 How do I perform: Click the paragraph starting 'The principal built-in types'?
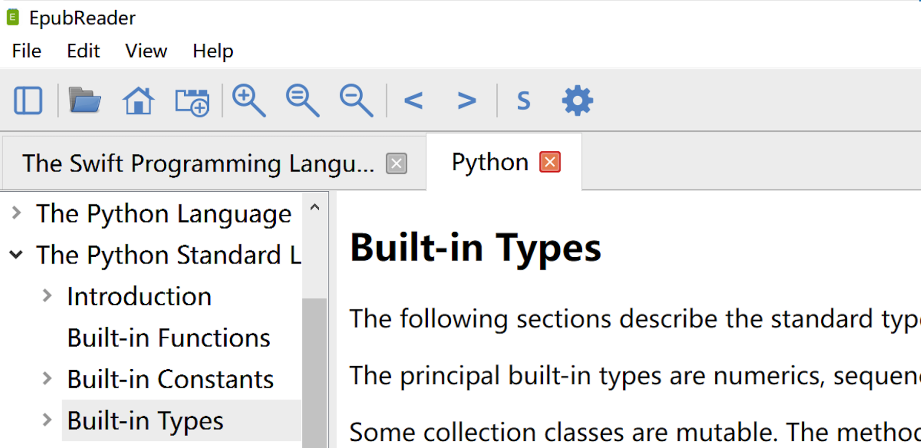coord(634,376)
